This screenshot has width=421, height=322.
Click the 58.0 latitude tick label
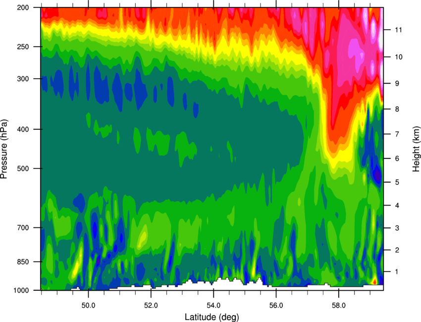pos(339,305)
